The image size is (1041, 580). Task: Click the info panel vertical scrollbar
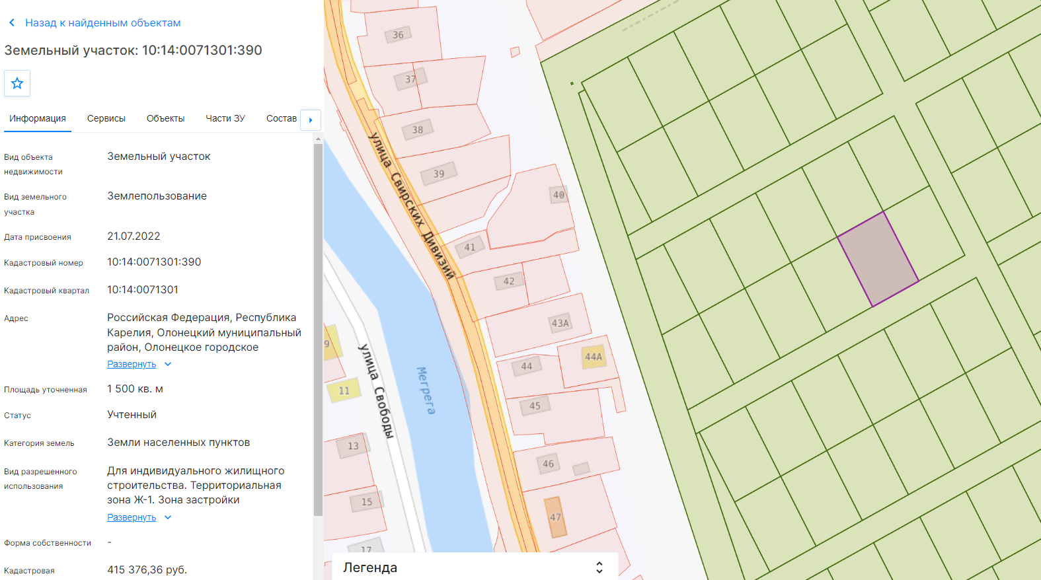pyautogui.click(x=318, y=329)
